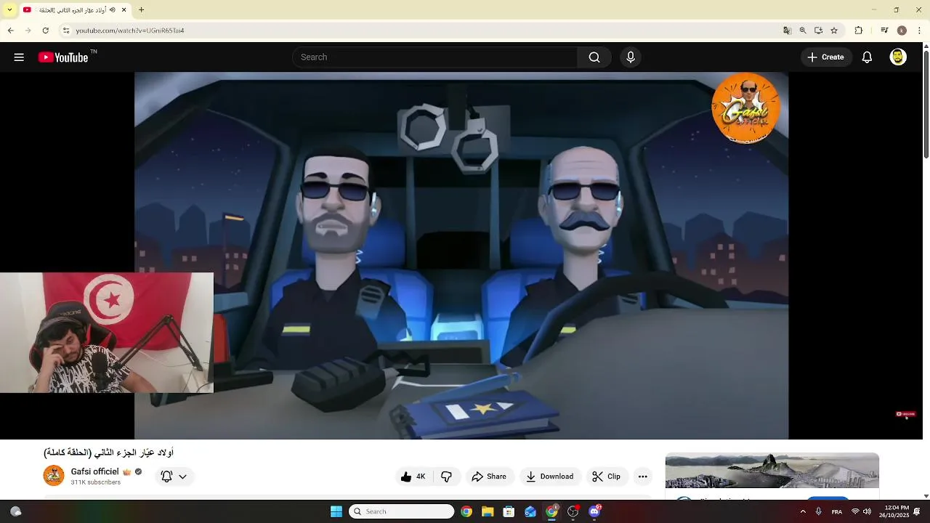
Task: Open the recommended video thumbnail
Action: click(772, 471)
